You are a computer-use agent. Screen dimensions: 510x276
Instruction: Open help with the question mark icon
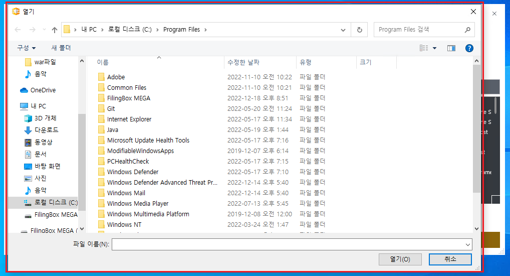pos(469,48)
